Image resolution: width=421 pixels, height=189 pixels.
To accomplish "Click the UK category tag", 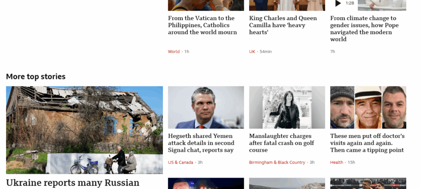I will coord(252,52).
